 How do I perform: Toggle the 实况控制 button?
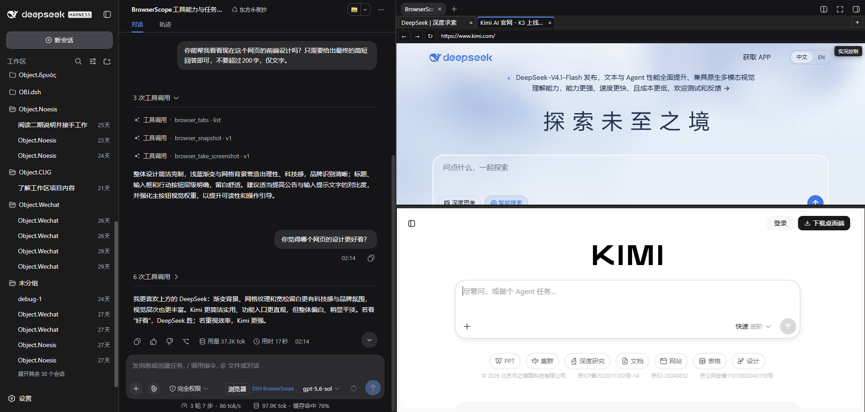point(848,51)
